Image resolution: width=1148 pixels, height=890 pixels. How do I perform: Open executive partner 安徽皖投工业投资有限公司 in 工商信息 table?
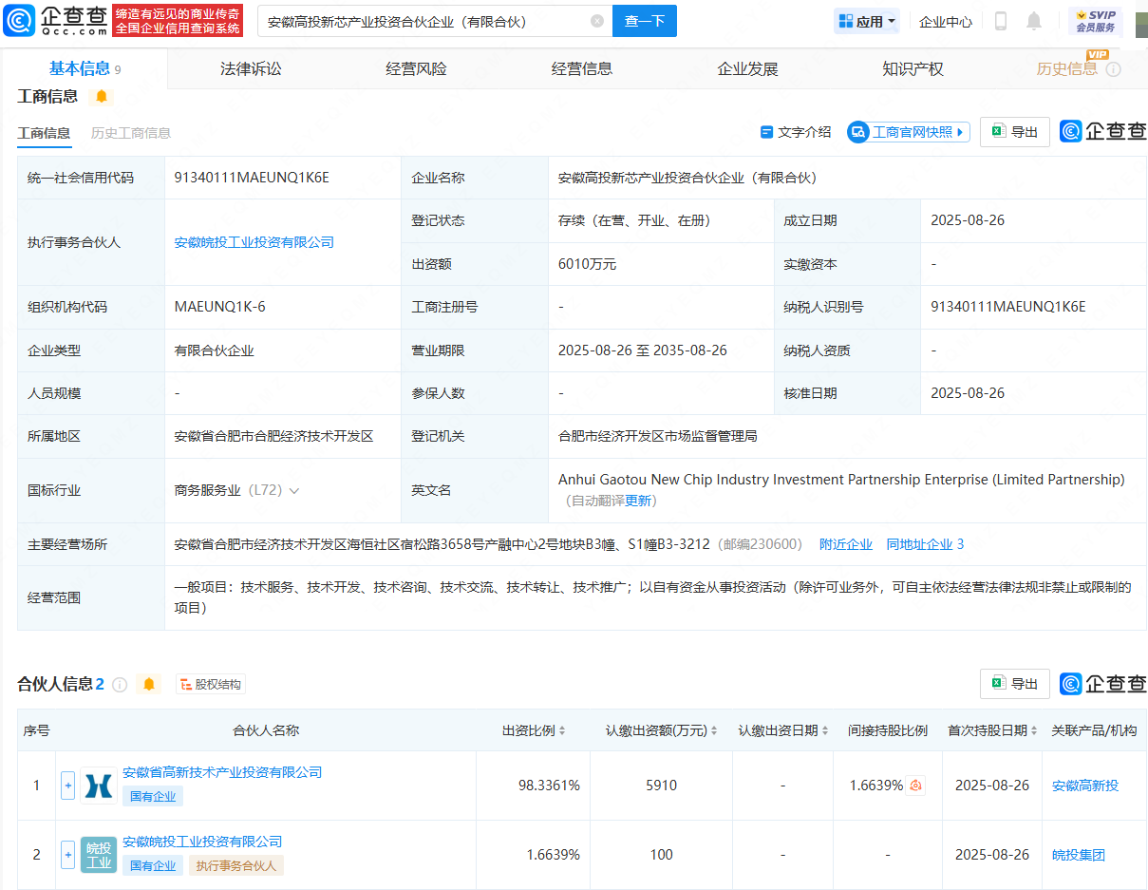click(254, 242)
